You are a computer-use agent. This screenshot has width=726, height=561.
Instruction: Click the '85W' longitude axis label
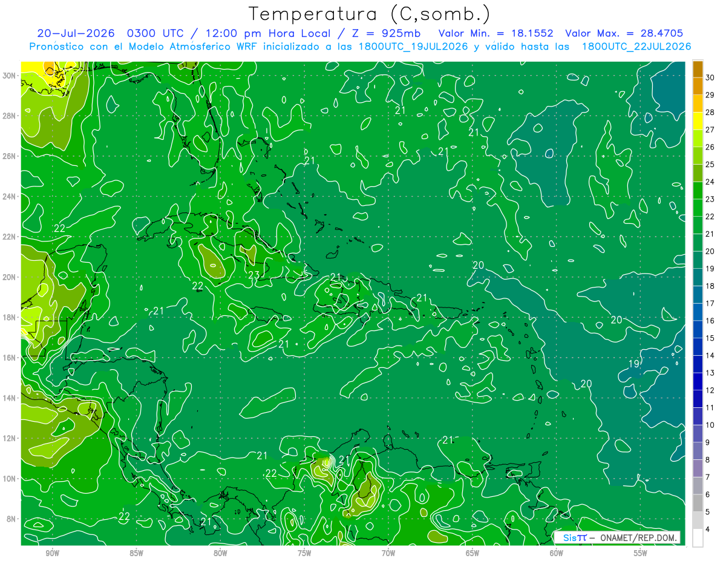tap(136, 553)
